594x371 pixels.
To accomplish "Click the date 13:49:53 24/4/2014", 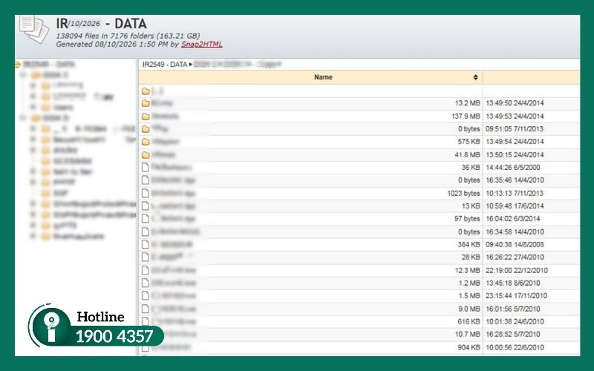I will pos(515,116).
